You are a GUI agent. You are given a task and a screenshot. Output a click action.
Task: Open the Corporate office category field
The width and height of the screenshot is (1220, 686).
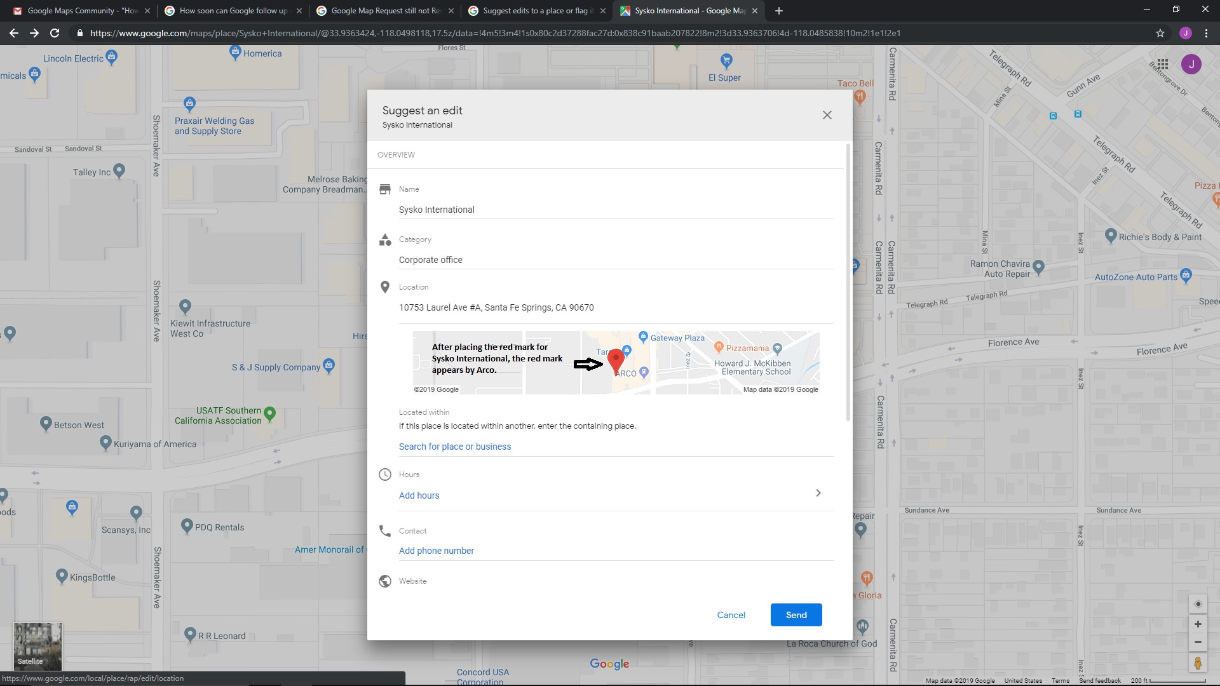[615, 260]
